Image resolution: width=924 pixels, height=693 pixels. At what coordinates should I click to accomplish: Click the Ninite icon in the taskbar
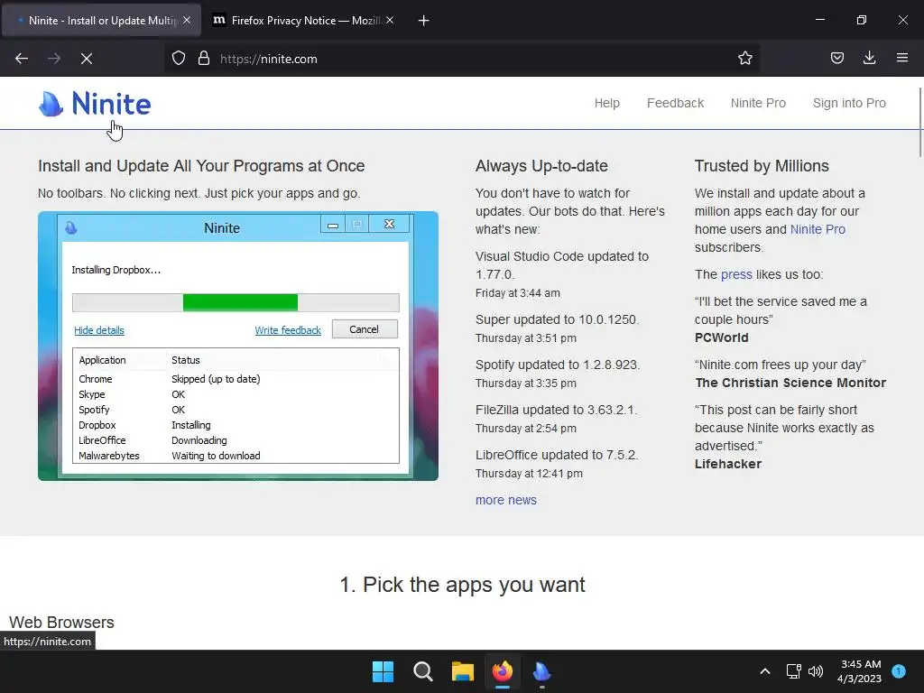click(x=542, y=671)
